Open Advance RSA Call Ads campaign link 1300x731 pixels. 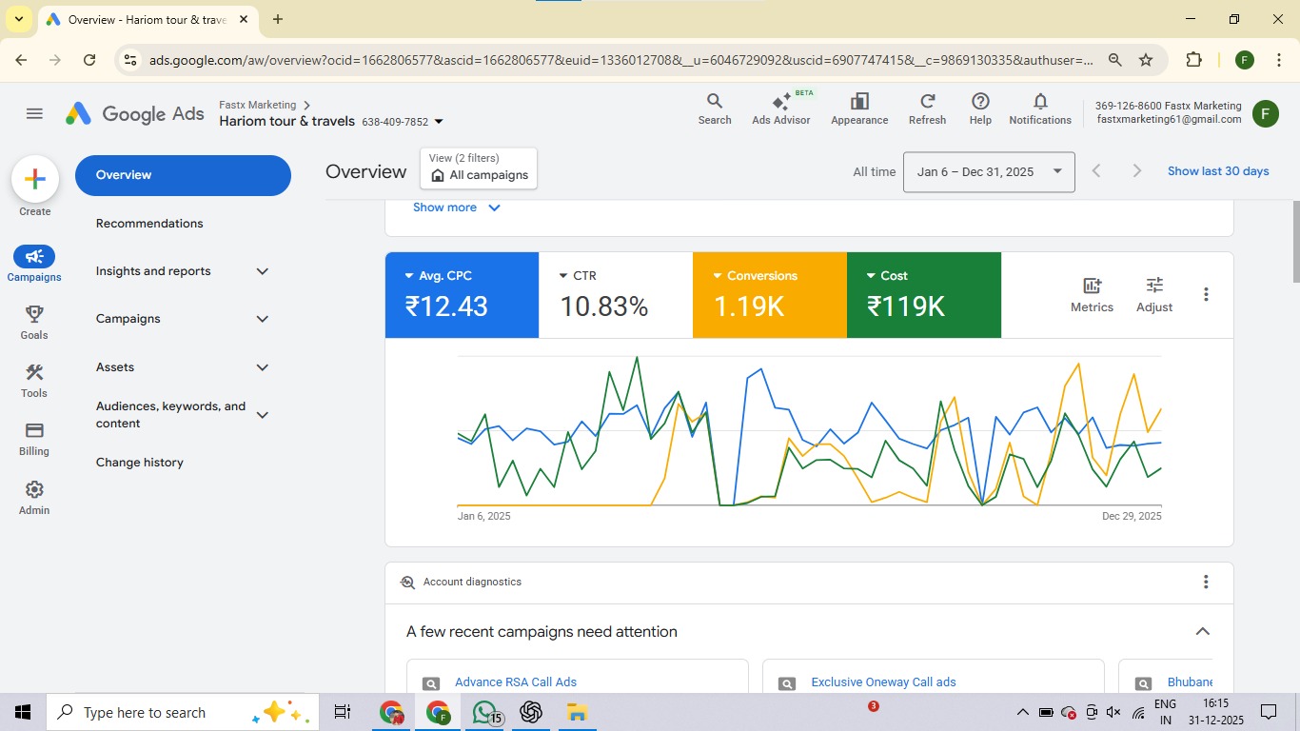pyautogui.click(x=515, y=682)
